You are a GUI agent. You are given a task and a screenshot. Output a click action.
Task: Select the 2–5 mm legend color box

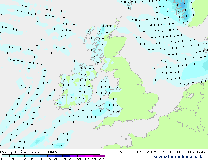coord(28,156)
